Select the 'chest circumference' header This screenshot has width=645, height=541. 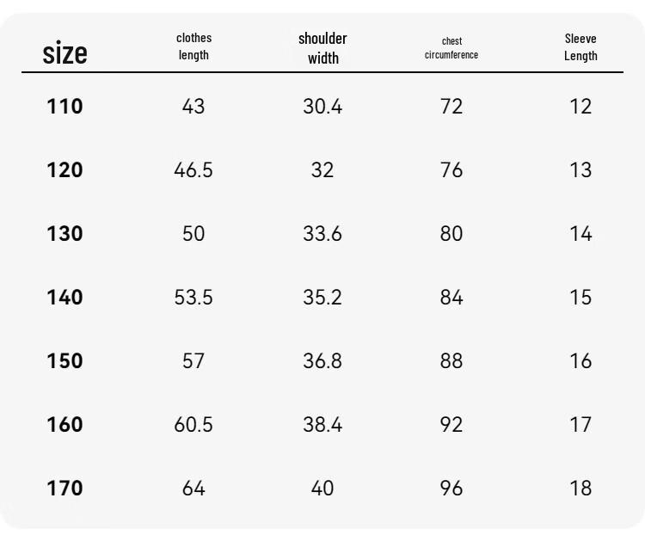point(451,48)
